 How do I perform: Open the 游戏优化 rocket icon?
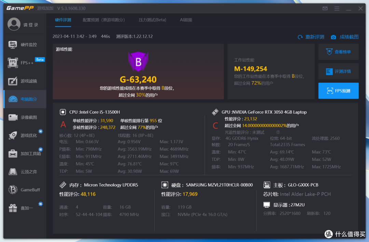13,136
